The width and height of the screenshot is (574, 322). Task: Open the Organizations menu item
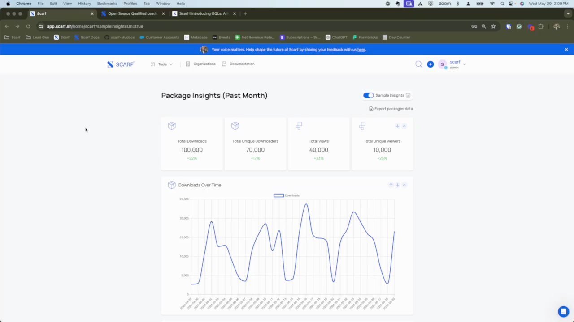200,64
